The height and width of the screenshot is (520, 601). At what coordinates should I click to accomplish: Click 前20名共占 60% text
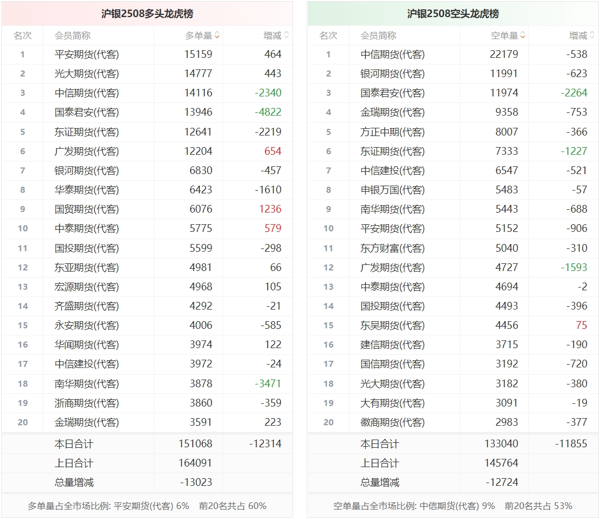(x=232, y=506)
